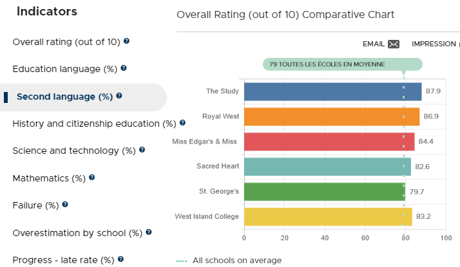Screen dimensions: 460x267
Task: Click the IMPRESSION print link
Action: click(436, 44)
